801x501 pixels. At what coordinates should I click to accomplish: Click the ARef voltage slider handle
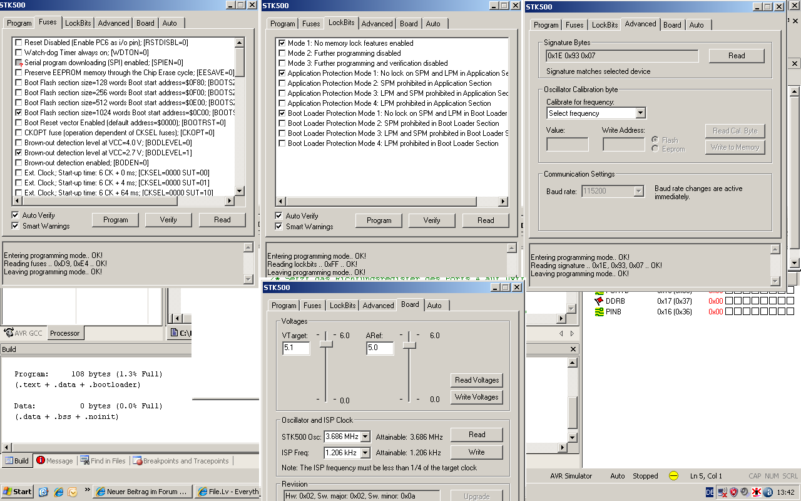[x=409, y=345]
